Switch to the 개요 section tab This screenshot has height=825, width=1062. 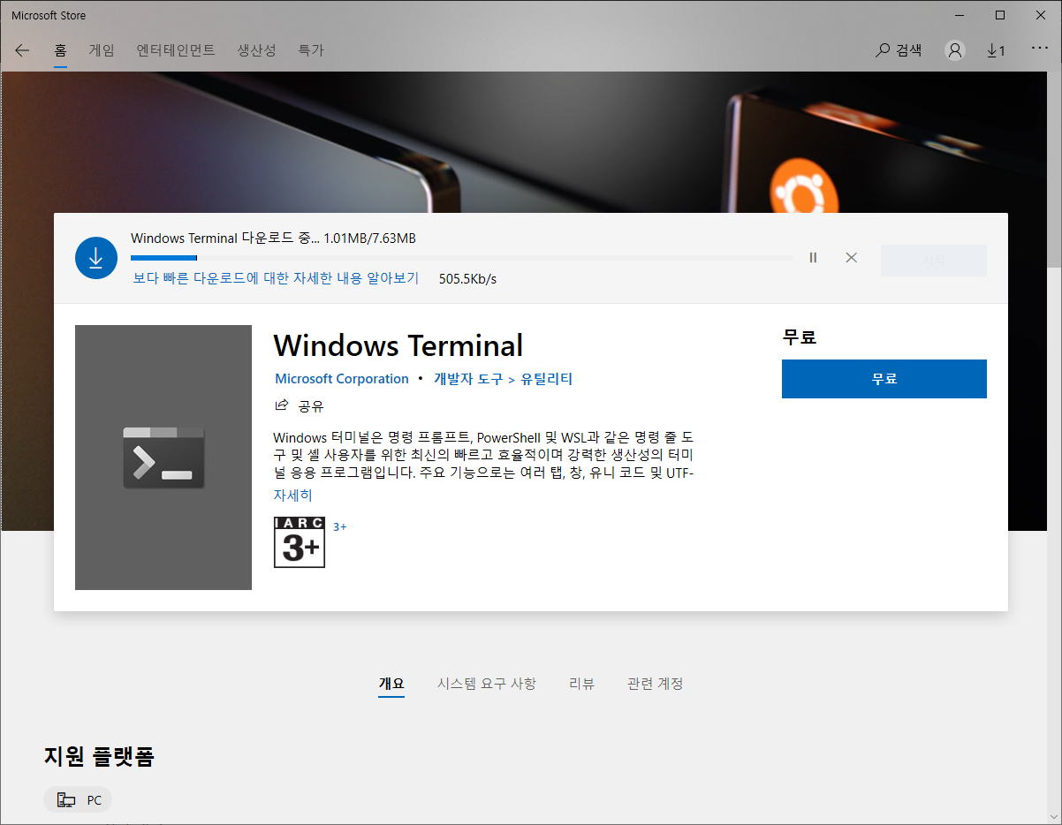coord(391,684)
